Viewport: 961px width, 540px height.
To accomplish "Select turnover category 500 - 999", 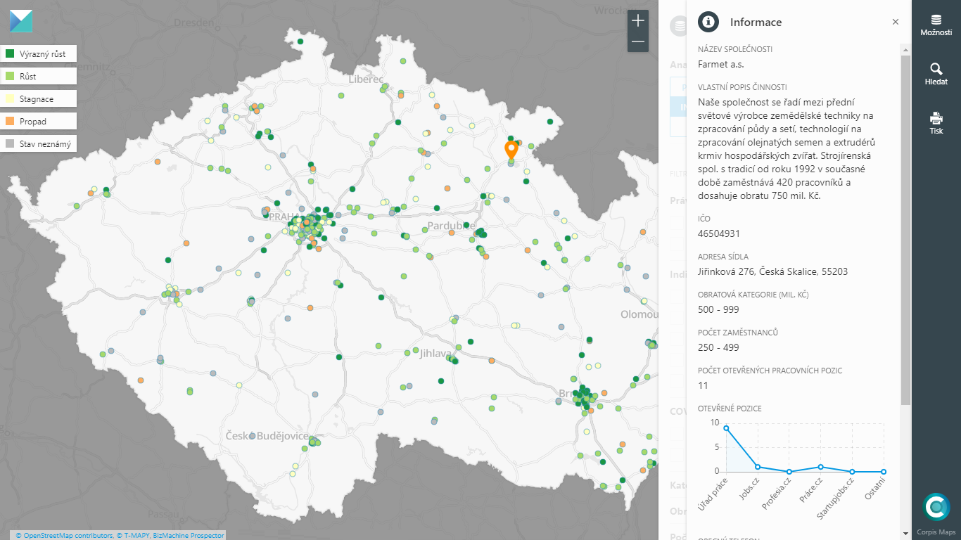I will click(718, 309).
